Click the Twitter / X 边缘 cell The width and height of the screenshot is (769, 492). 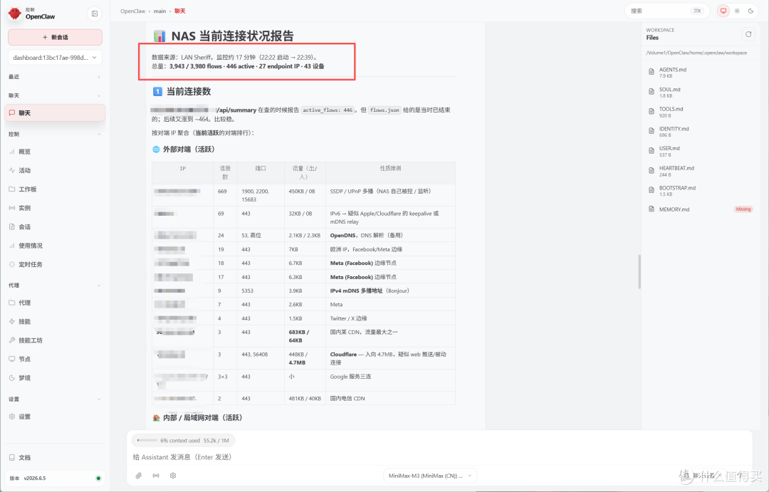pyautogui.click(x=390, y=318)
